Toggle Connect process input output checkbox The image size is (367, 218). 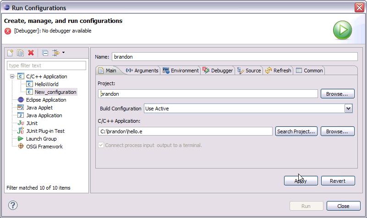pos(101,145)
